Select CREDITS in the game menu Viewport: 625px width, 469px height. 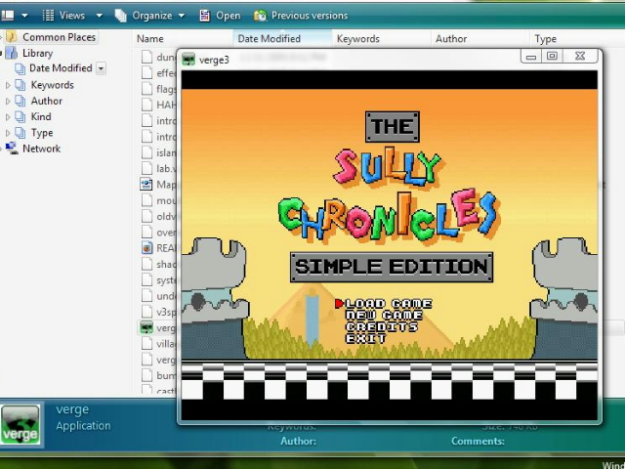point(381,327)
